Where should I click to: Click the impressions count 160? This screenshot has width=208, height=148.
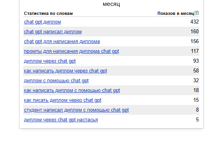(x=195, y=32)
